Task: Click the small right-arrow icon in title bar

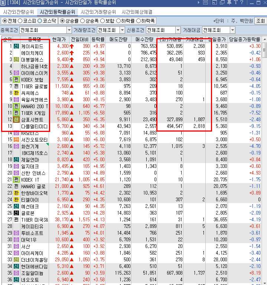Action: [199, 3]
